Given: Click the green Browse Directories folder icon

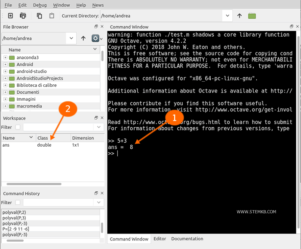Looking at the screenshot, I should 252,16.
